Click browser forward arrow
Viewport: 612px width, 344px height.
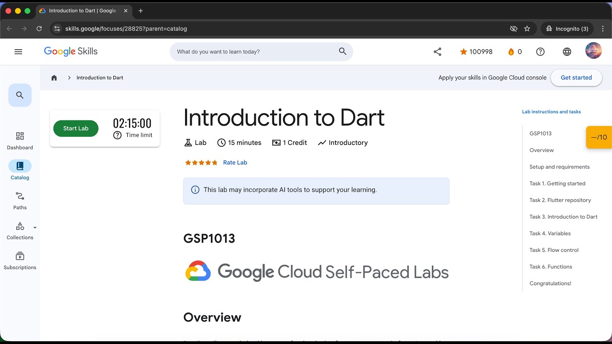[24, 29]
